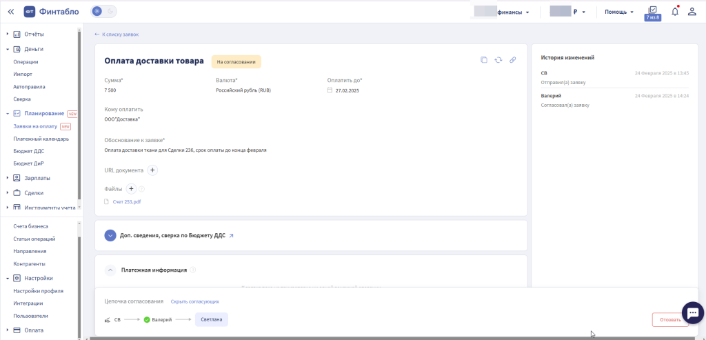The image size is (706, 340).
Task: Open Бюджет ДДС in sidebar
Action: 29,151
